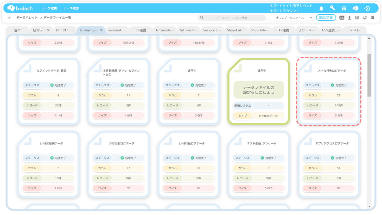The image size is (382, 215).
Task: Switch to list view icon
Action: (372, 18)
